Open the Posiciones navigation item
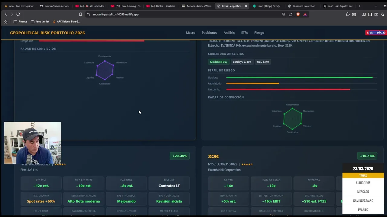Viewport: 387px width, 217px height. [x=209, y=33]
